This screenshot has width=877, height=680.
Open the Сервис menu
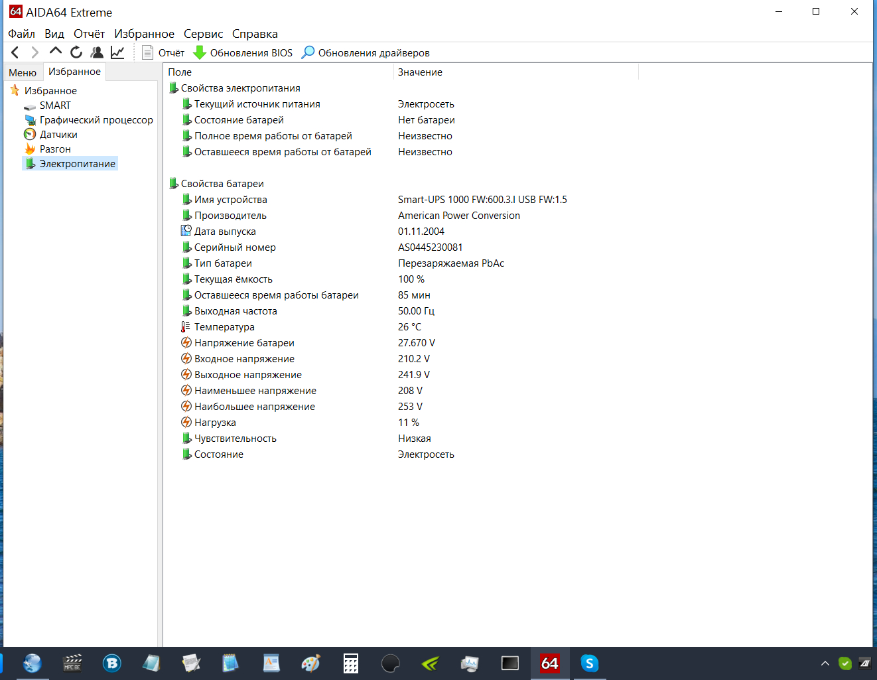click(x=203, y=34)
